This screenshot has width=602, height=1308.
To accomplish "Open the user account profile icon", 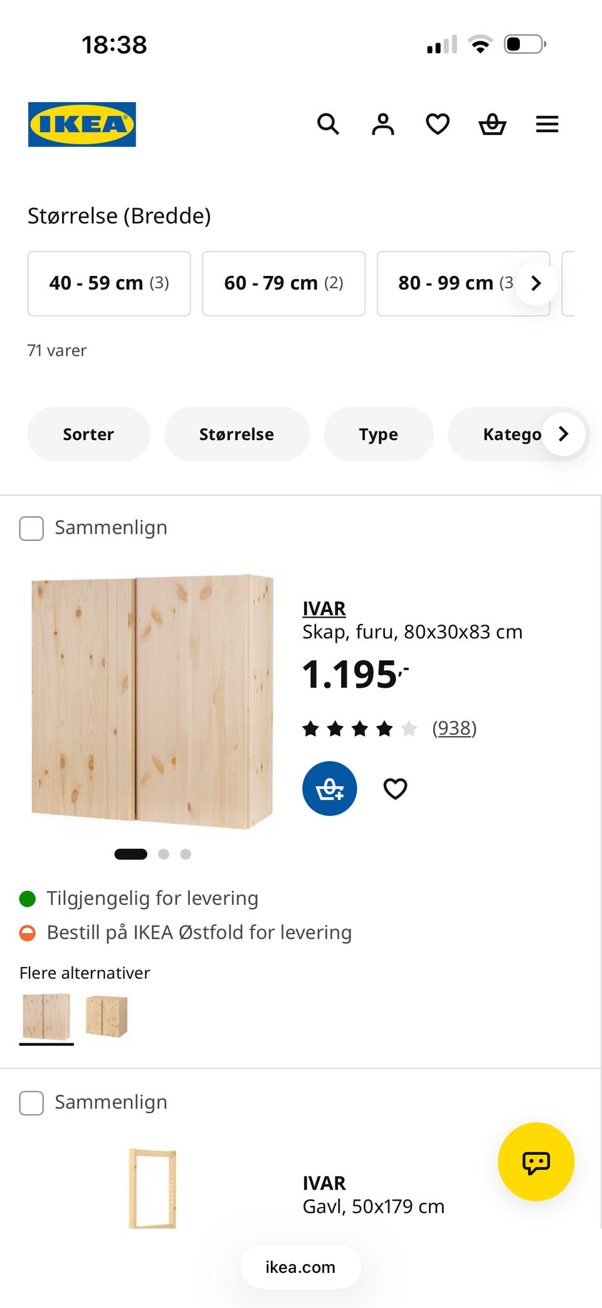I will [x=383, y=124].
